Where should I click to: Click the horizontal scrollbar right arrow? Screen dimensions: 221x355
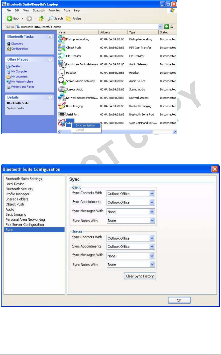[175, 131]
